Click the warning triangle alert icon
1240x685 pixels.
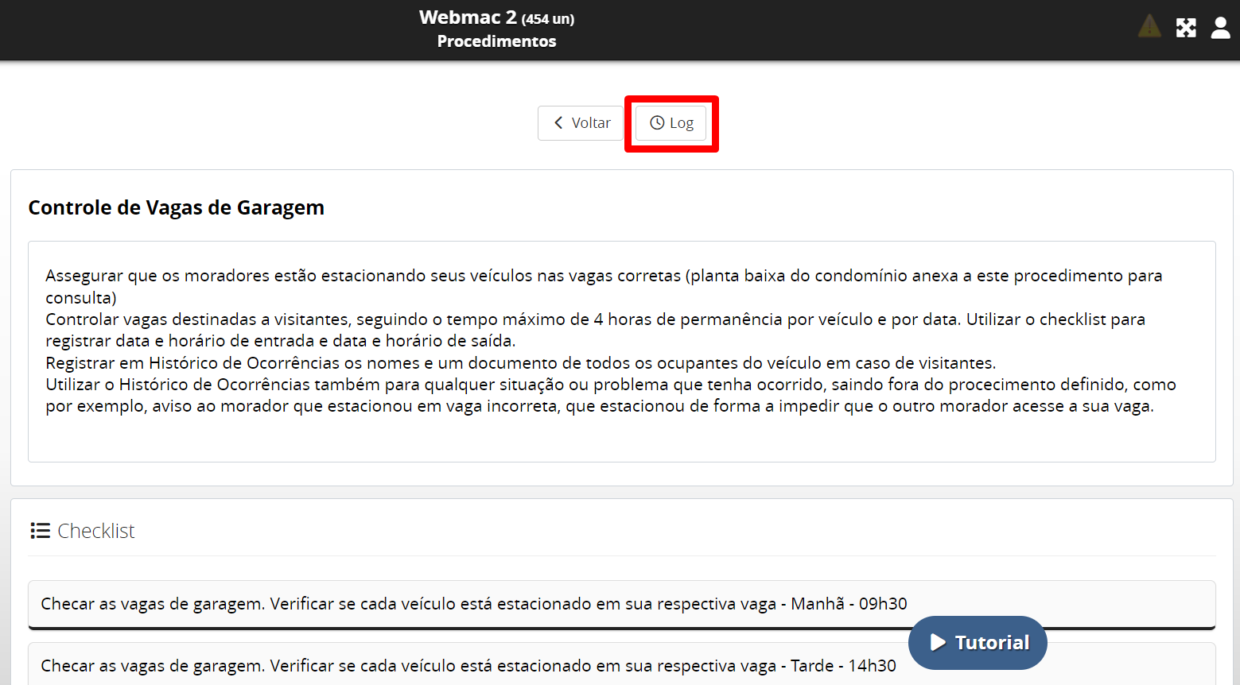pos(1149,27)
